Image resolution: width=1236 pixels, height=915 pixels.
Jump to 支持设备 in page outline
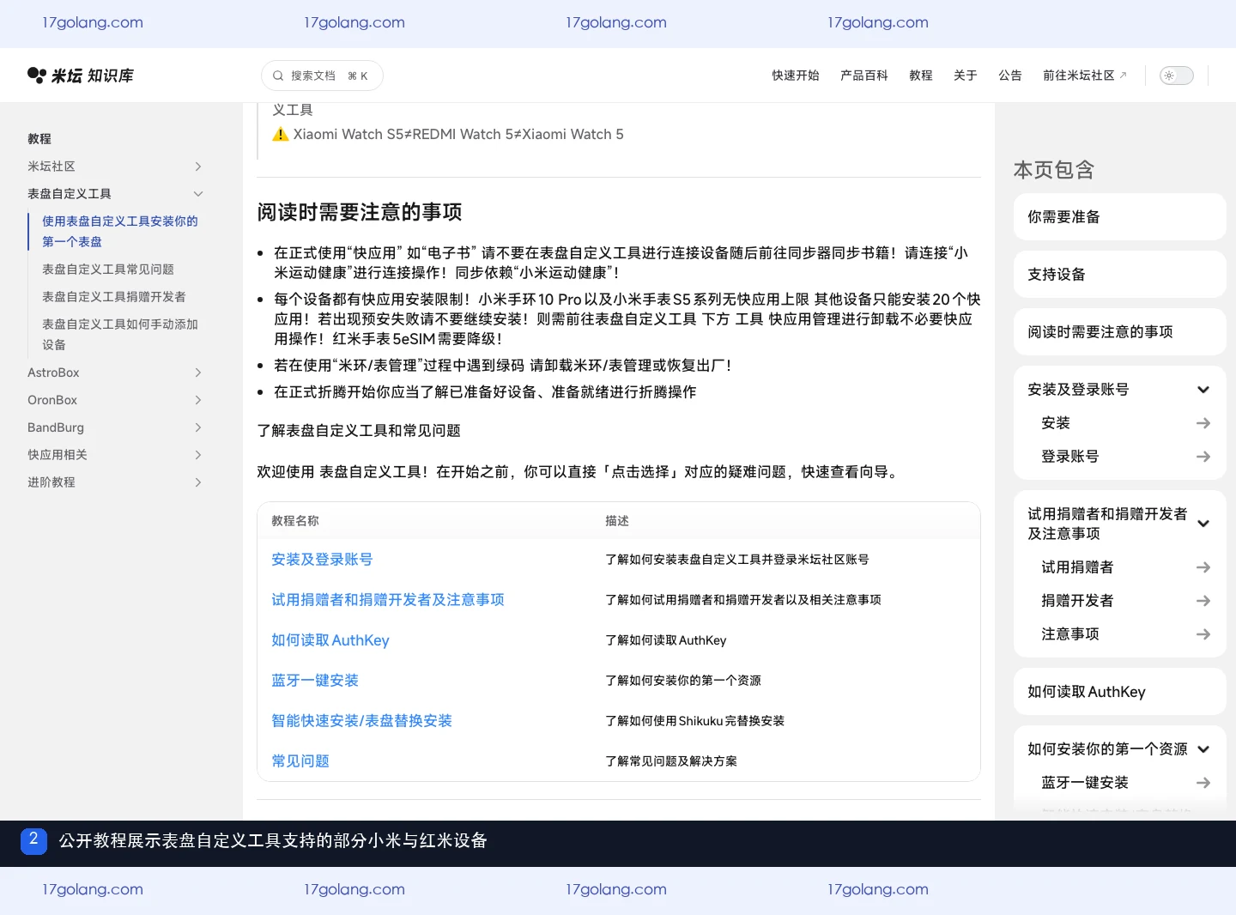tap(1120, 275)
